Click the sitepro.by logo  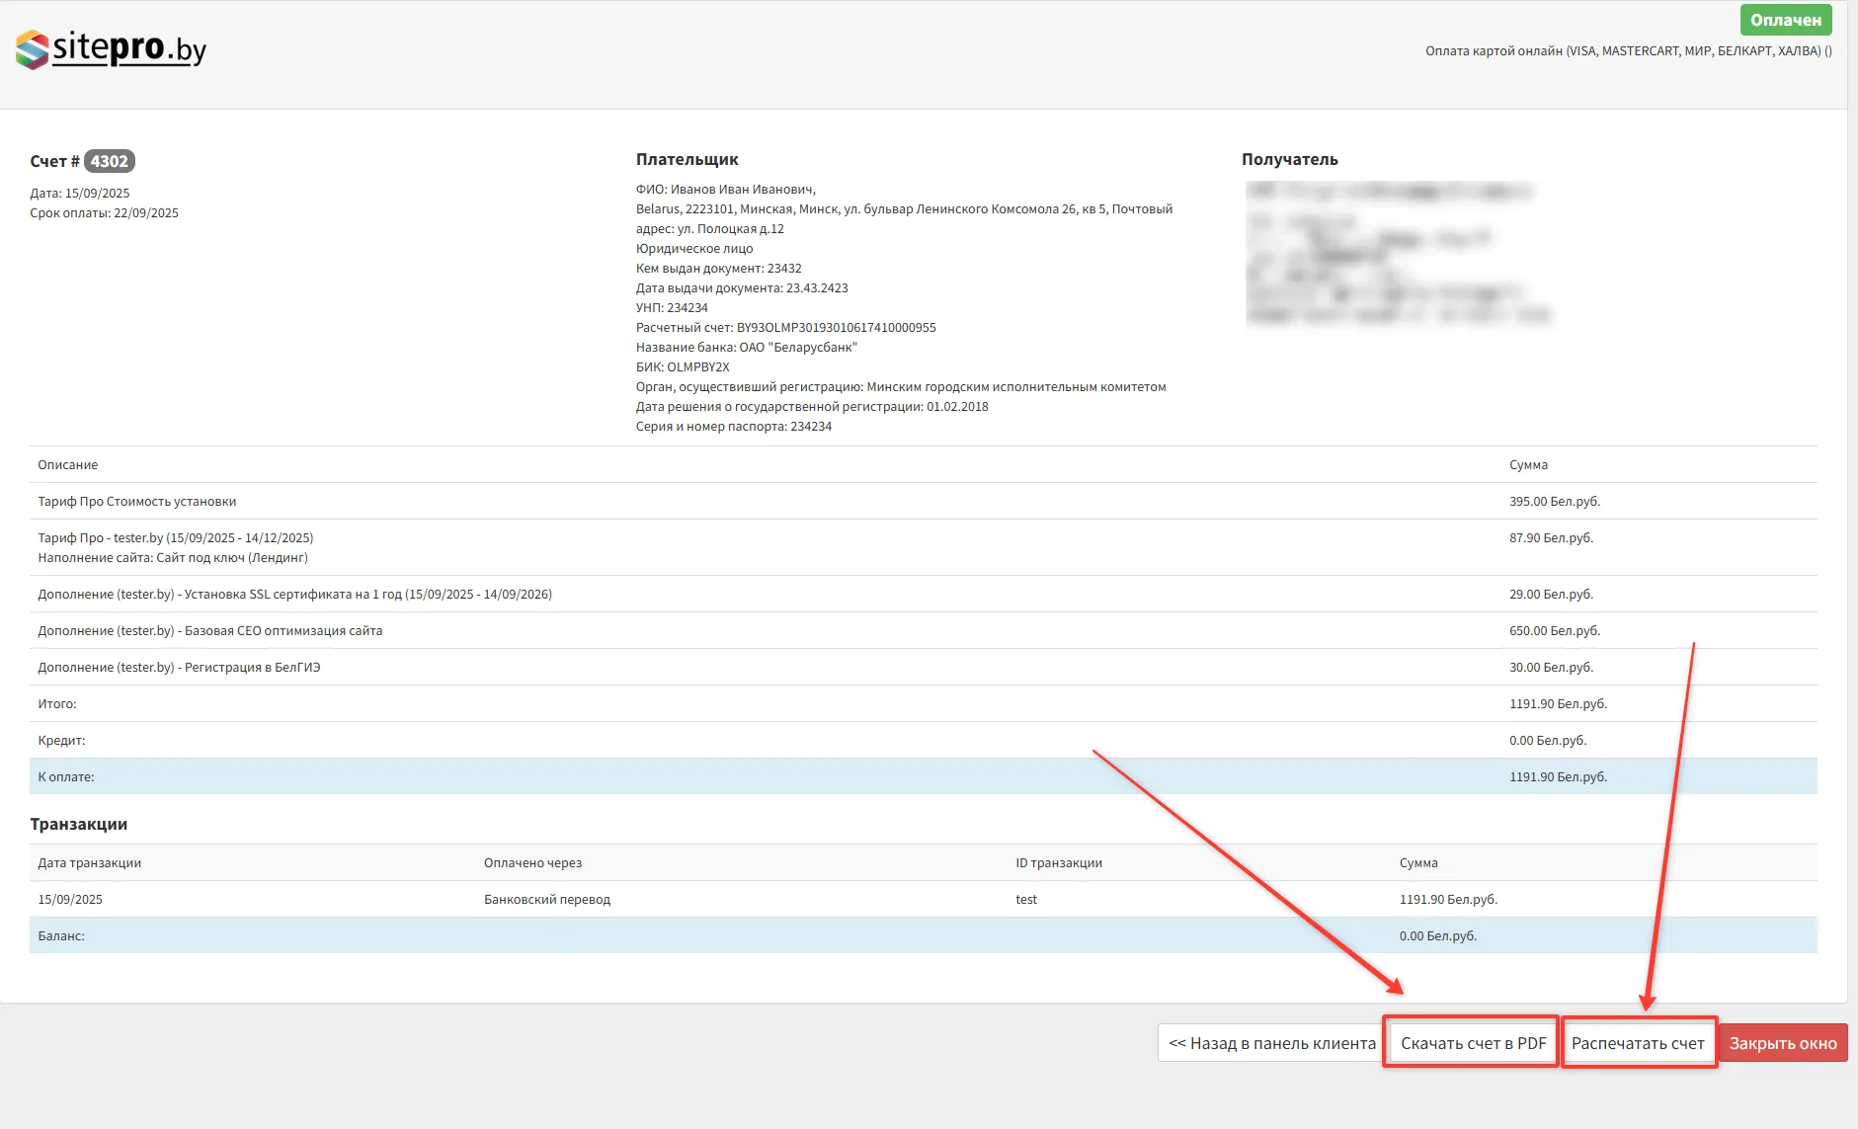(x=111, y=48)
